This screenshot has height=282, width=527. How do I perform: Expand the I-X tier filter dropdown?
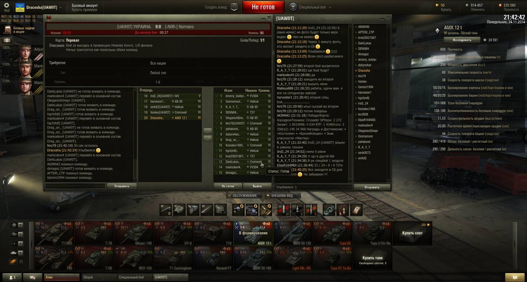pyautogui.click(x=20, y=243)
